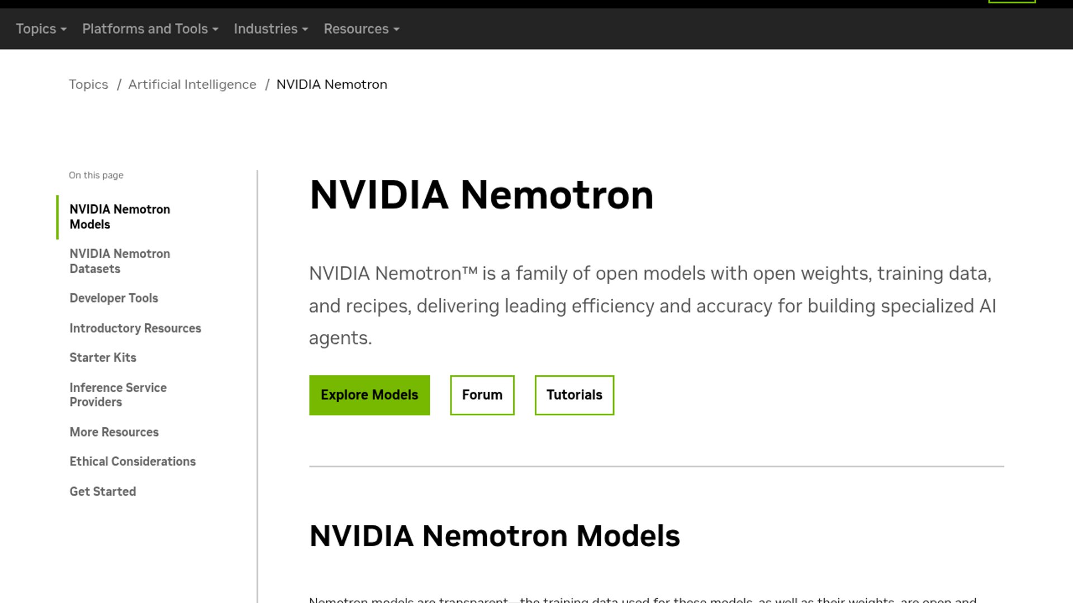Screen dimensions: 1073x603
Task: Select Developer Tools in sidebar
Action: tap(113, 298)
